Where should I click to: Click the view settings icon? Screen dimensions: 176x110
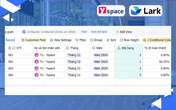(51, 40)
